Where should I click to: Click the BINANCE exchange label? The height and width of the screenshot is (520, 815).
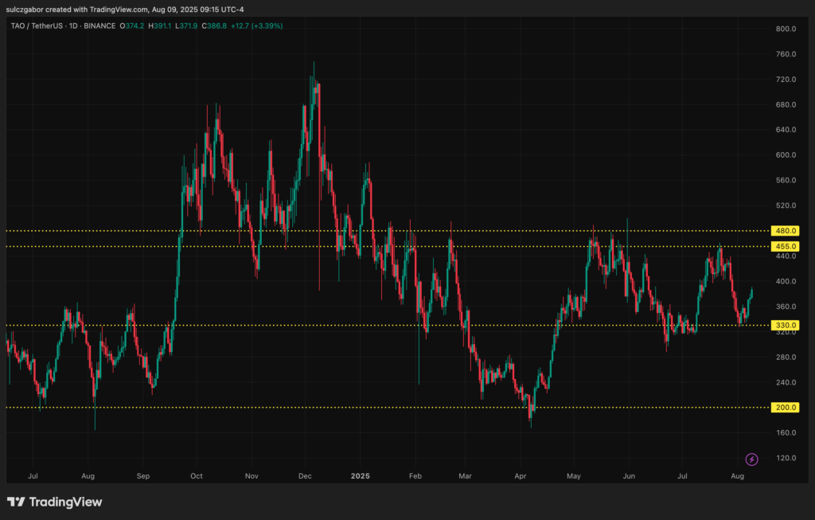(x=99, y=26)
